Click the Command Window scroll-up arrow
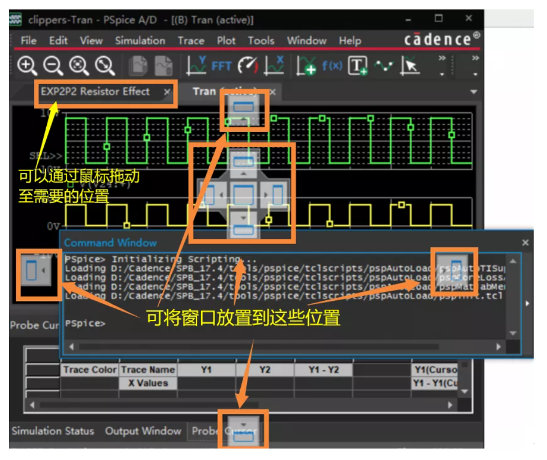Image resolution: width=547 pixels, height=460 pixels. click(513, 261)
